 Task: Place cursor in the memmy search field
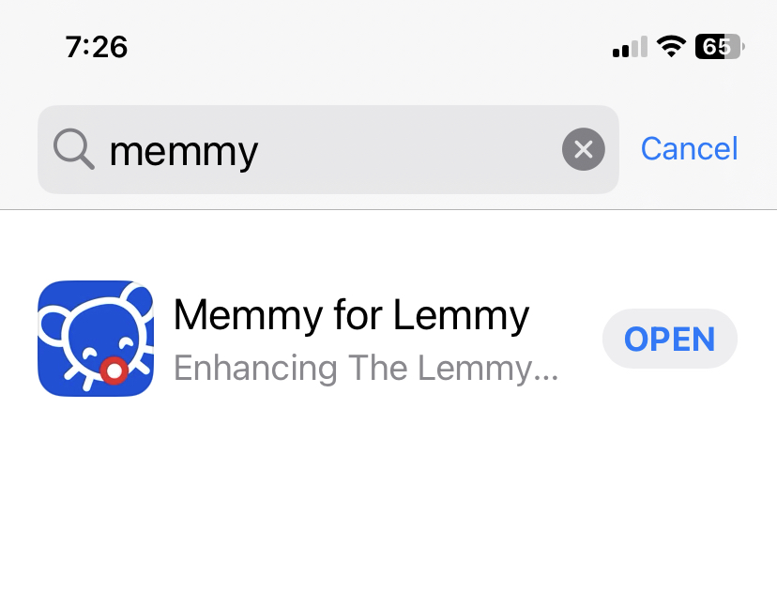(328, 149)
